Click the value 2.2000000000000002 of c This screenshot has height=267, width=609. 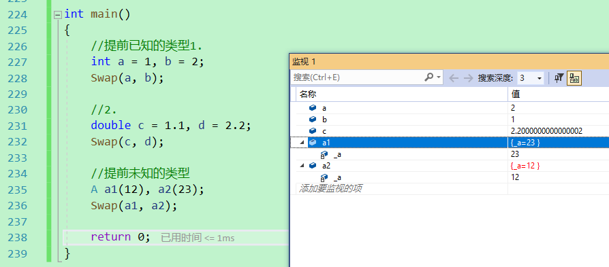[546, 131]
